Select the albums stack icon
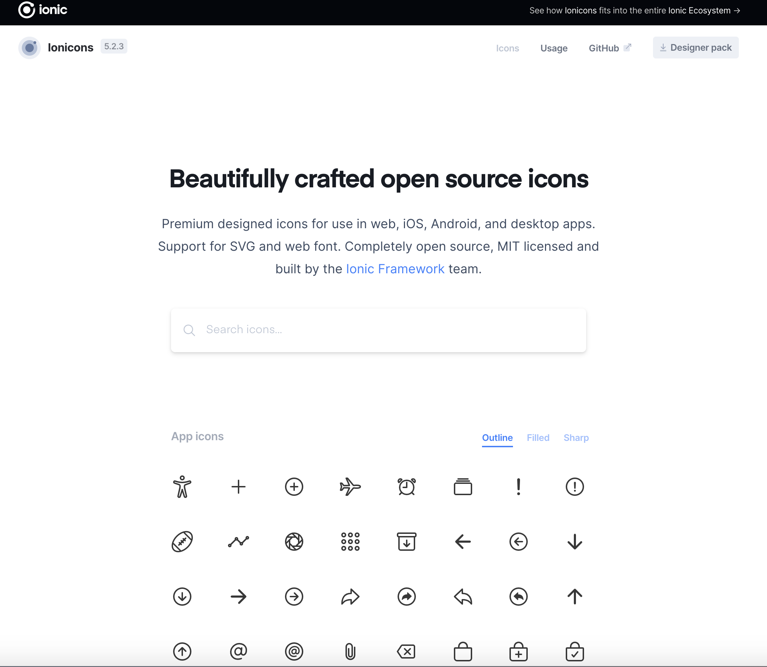This screenshot has height=667, width=767. (x=463, y=486)
